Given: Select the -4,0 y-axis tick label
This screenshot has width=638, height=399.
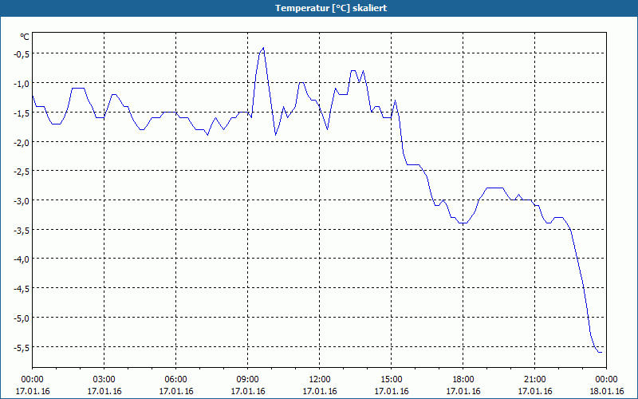Looking at the screenshot, I should pyautogui.click(x=22, y=259).
